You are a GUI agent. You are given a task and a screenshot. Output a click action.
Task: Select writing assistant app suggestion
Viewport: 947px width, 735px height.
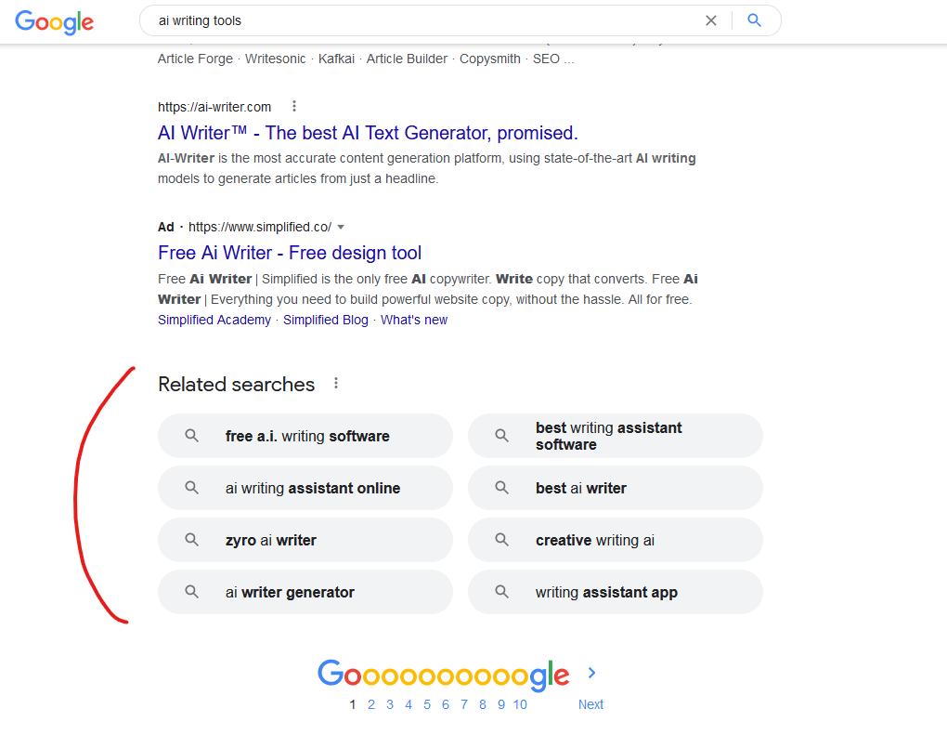pos(606,592)
